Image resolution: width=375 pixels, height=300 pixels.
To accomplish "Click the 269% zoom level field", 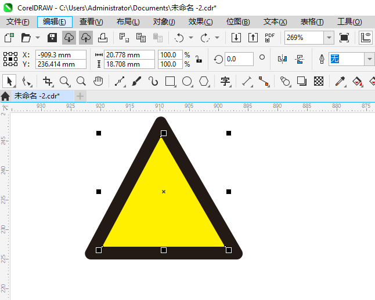I will tap(304, 38).
